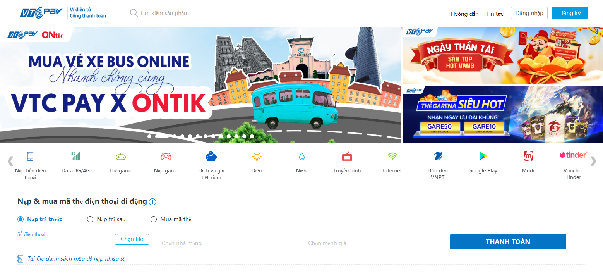Select Mua mã thẻ radio option
The height and width of the screenshot is (277, 603).
tap(153, 219)
